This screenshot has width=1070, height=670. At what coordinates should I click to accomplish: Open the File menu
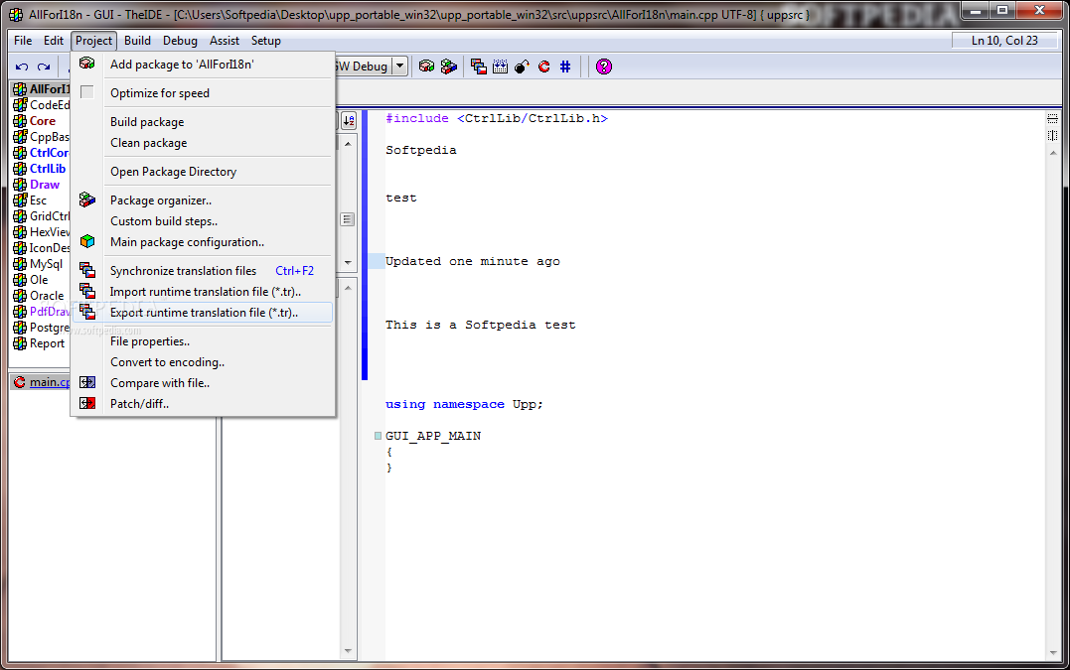(23, 41)
